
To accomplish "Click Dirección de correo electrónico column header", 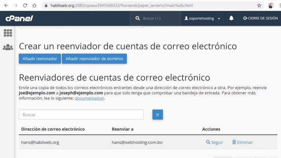I will tap(53, 129).
